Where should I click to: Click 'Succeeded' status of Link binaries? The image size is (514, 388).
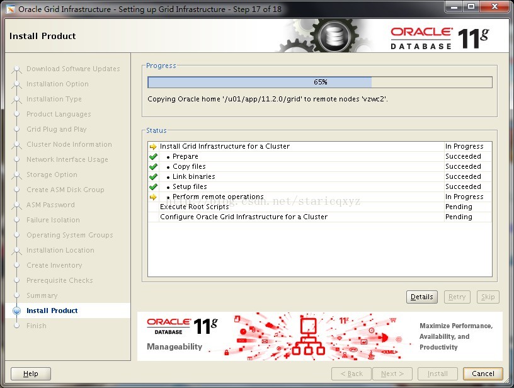(x=463, y=176)
